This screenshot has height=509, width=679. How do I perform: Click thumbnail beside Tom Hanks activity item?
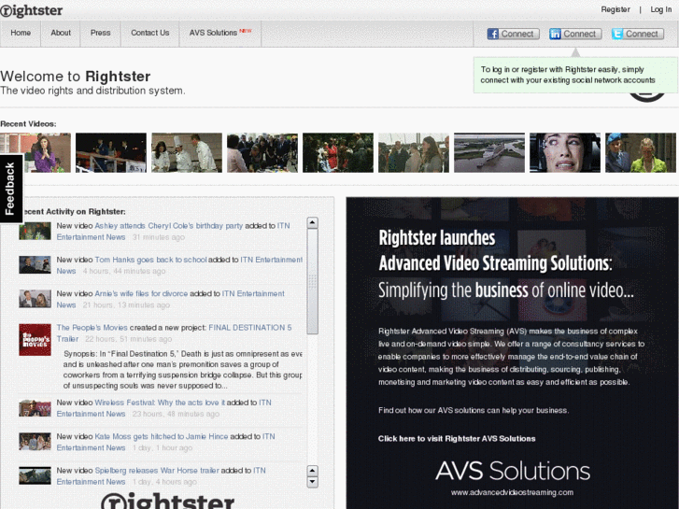click(35, 264)
